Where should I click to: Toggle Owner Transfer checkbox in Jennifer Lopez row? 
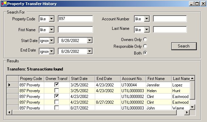(57, 85)
